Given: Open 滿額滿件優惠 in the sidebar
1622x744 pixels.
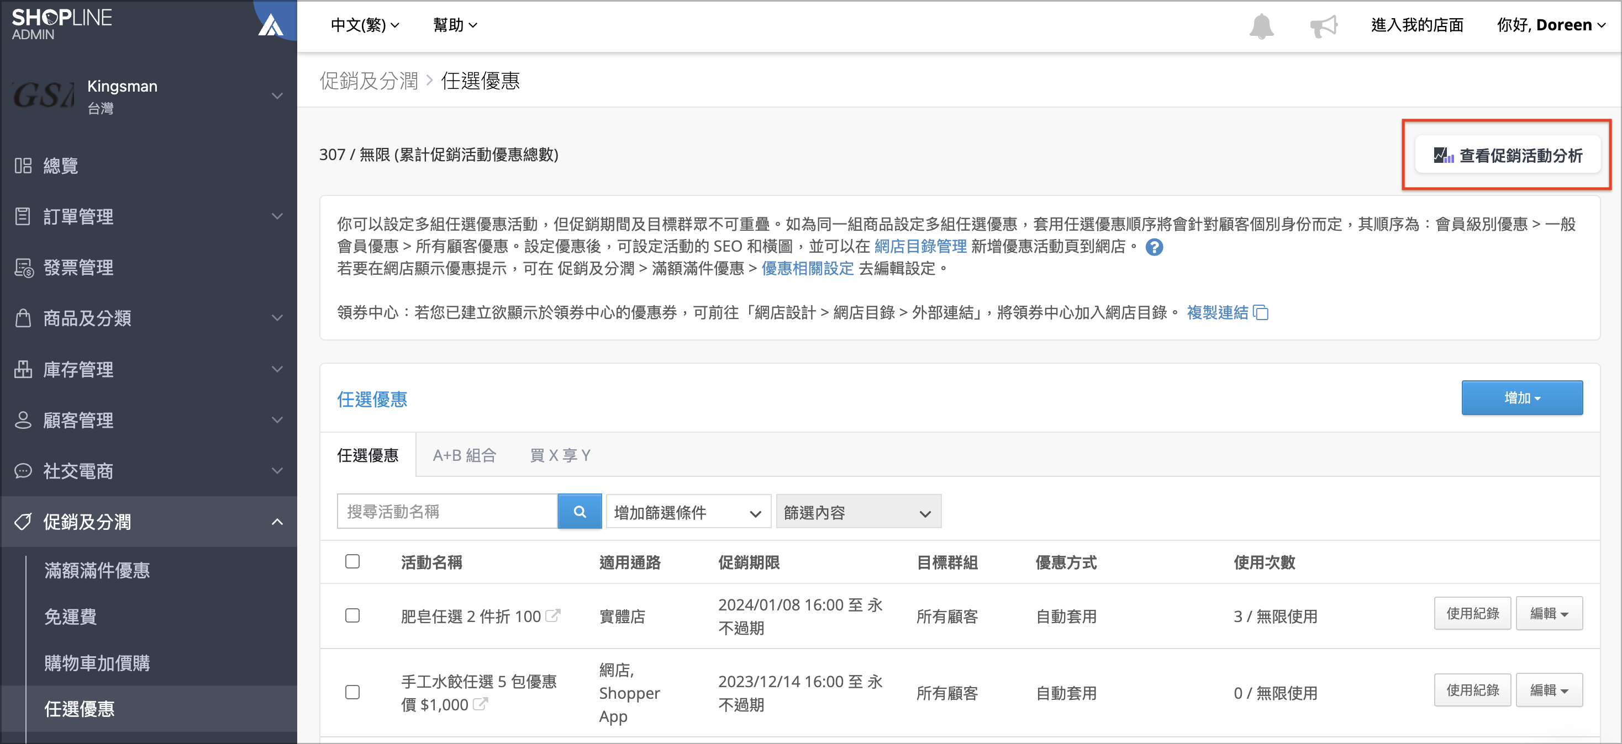Looking at the screenshot, I should coord(97,570).
